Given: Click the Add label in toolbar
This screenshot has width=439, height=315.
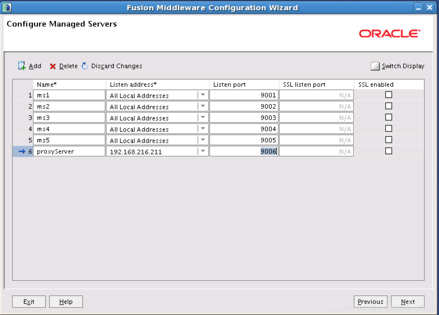Looking at the screenshot, I should (x=35, y=66).
